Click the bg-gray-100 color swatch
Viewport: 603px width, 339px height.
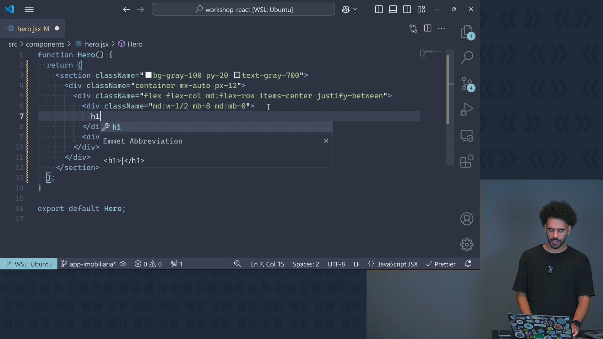[x=149, y=75]
